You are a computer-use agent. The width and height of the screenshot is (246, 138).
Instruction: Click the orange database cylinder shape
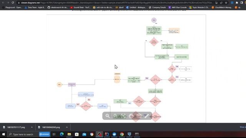tap(117, 79)
